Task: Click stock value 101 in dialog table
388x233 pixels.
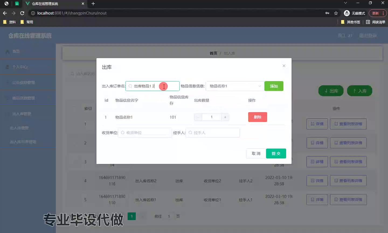Action: tap(173, 117)
